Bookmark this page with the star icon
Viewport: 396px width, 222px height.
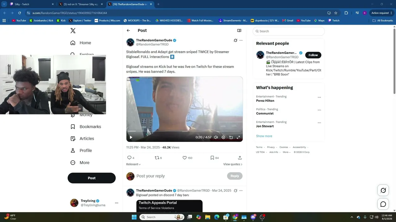point(336,13)
